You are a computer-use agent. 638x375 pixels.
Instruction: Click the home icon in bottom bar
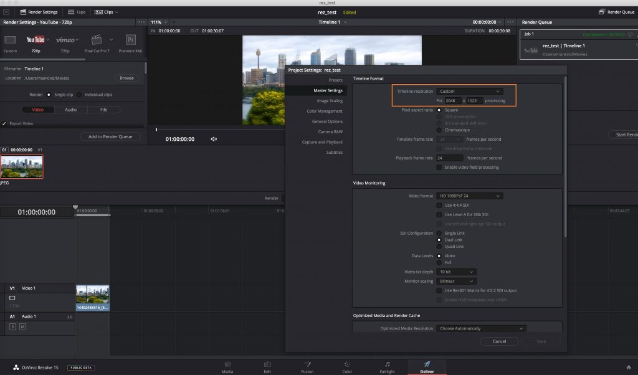[x=629, y=368]
